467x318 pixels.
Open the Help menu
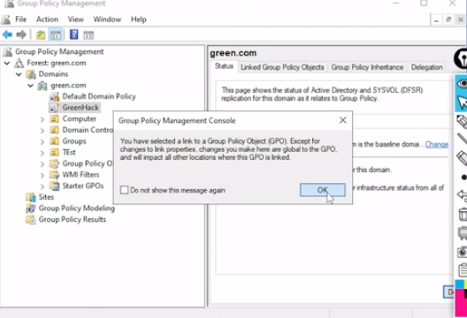tap(139, 19)
